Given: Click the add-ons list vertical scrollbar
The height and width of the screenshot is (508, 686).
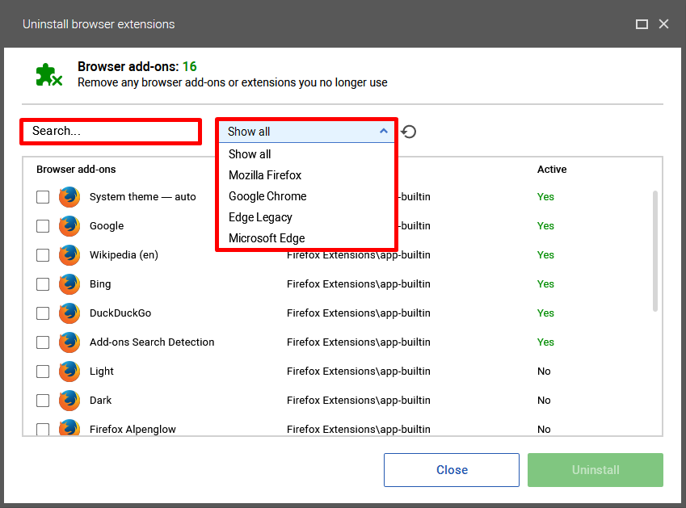Looking at the screenshot, I should pyautogui.click(x=655, y=251).
